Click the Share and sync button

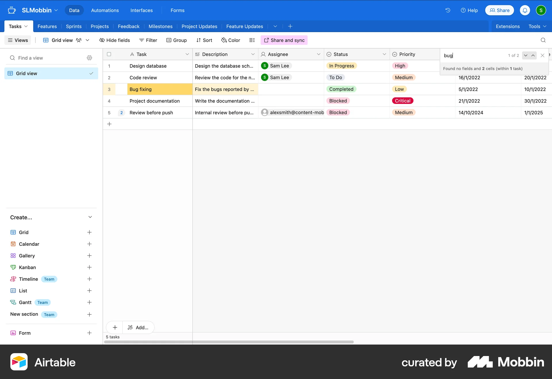coord(284,40)
